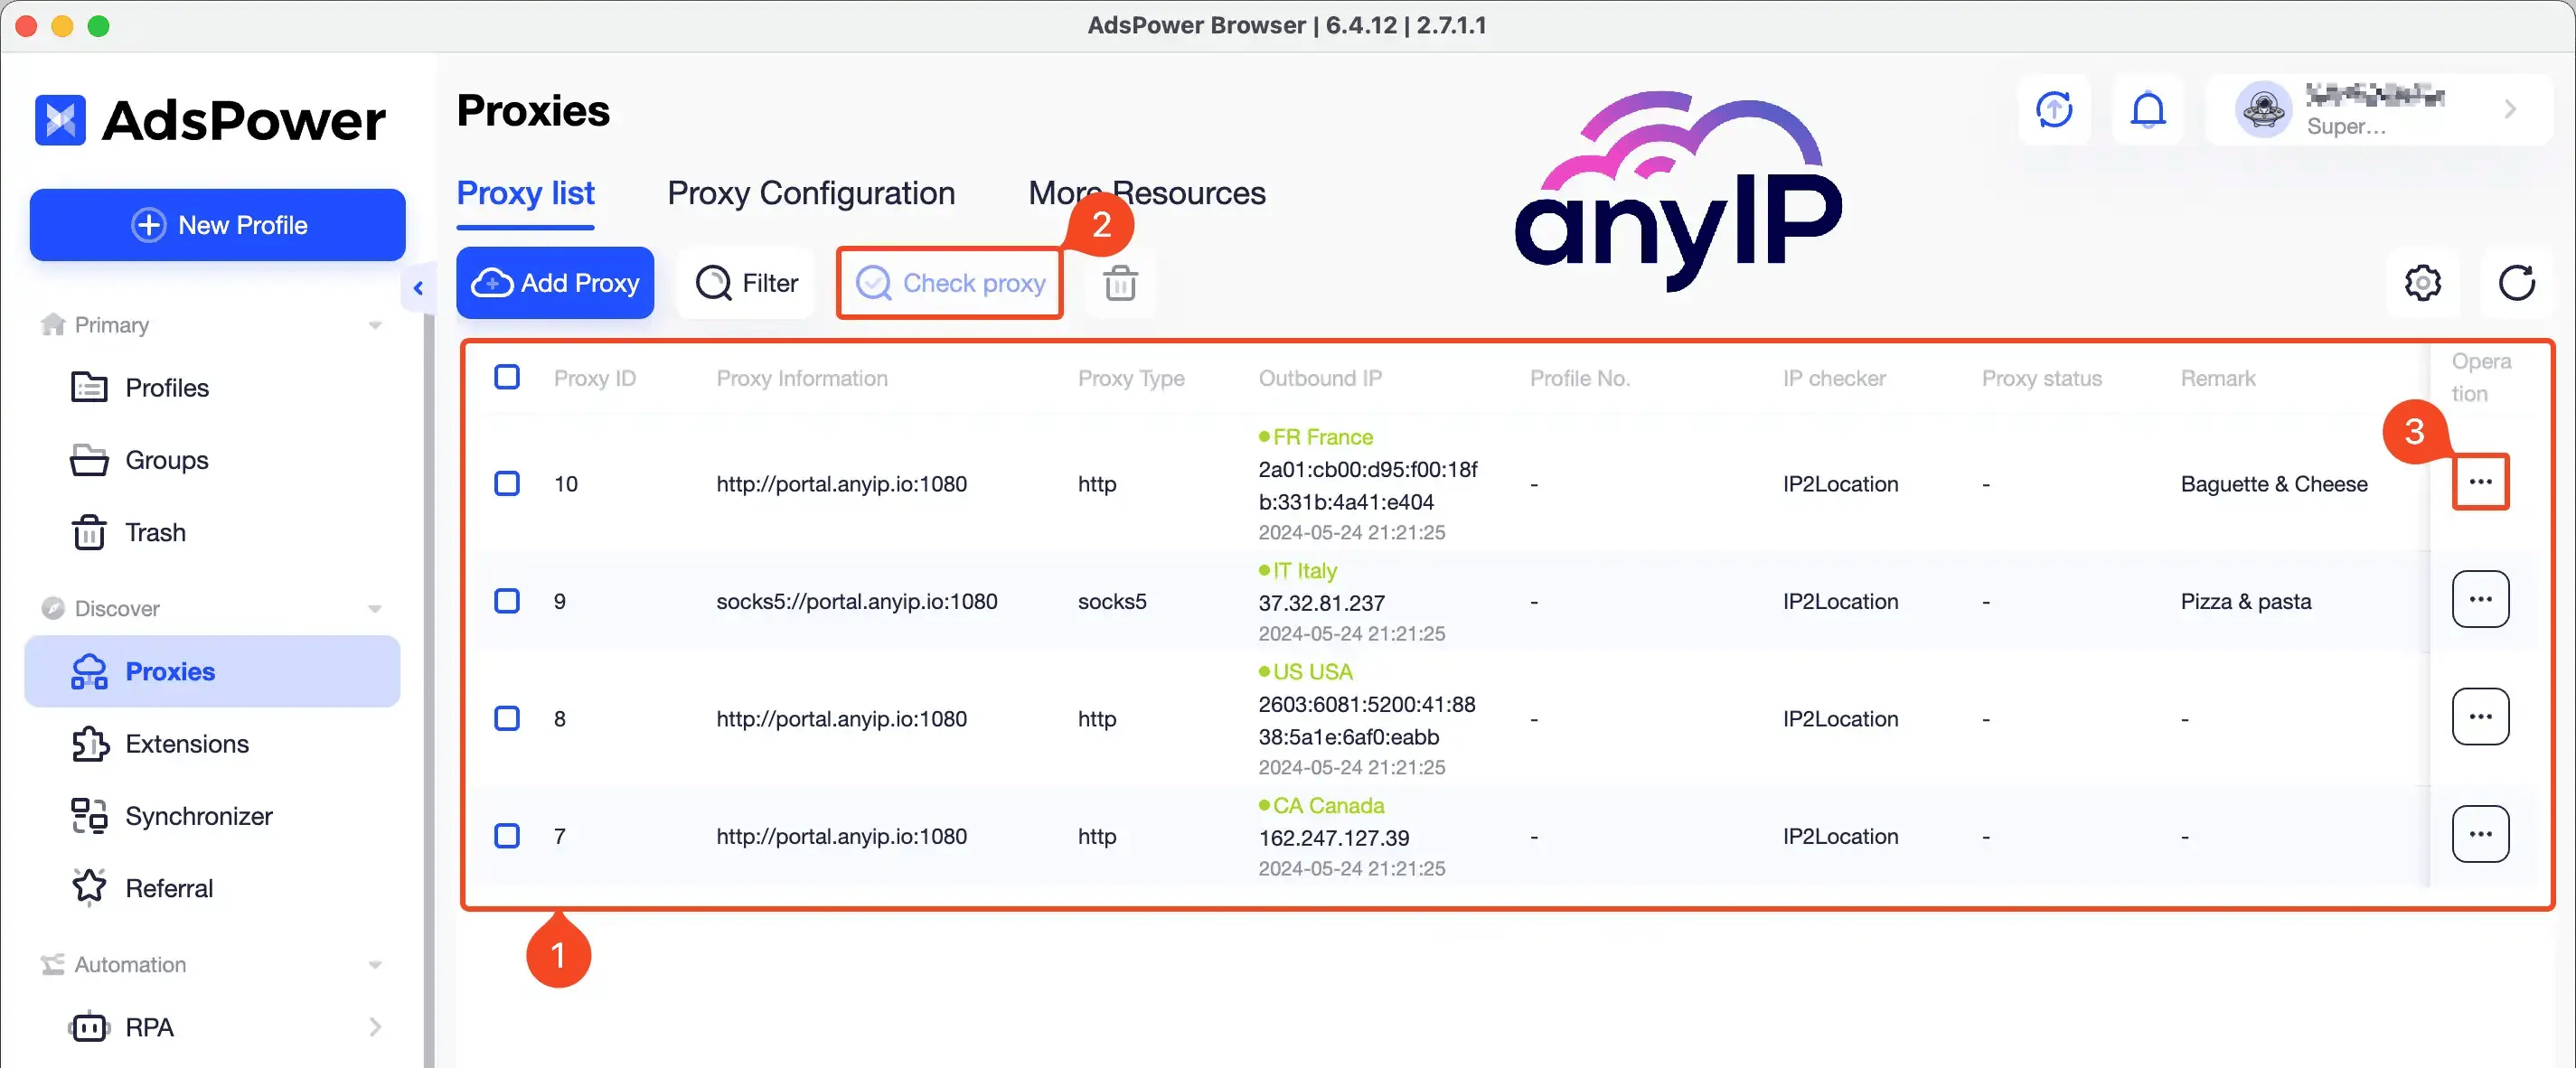The height and width of the screenshot is (1068, 2576).
Task: Open proxy list settings gear
Action: pos(2422,283)
